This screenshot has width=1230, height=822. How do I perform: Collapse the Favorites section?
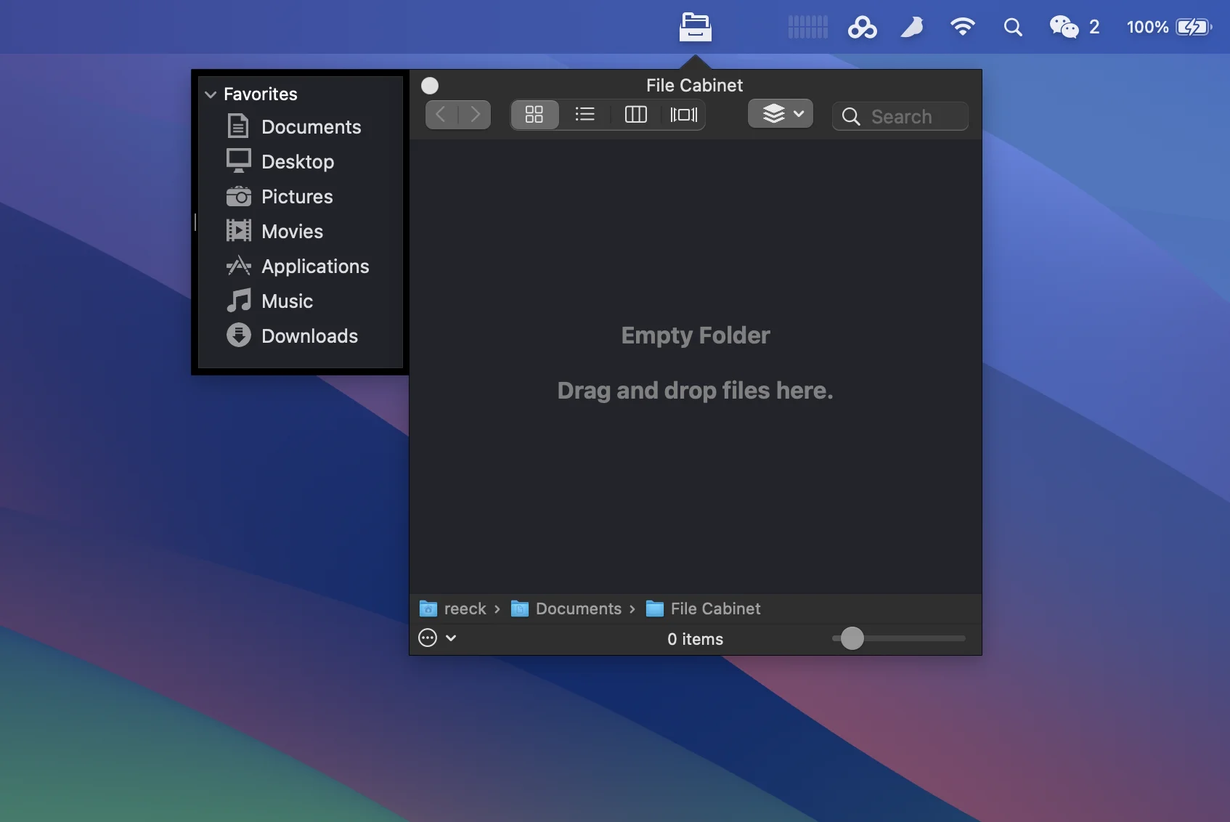click(x=211, y=94)
